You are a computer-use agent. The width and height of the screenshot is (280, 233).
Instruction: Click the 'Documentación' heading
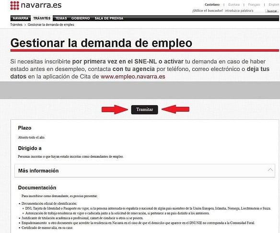pyautogui.click(x=37, y=187)
